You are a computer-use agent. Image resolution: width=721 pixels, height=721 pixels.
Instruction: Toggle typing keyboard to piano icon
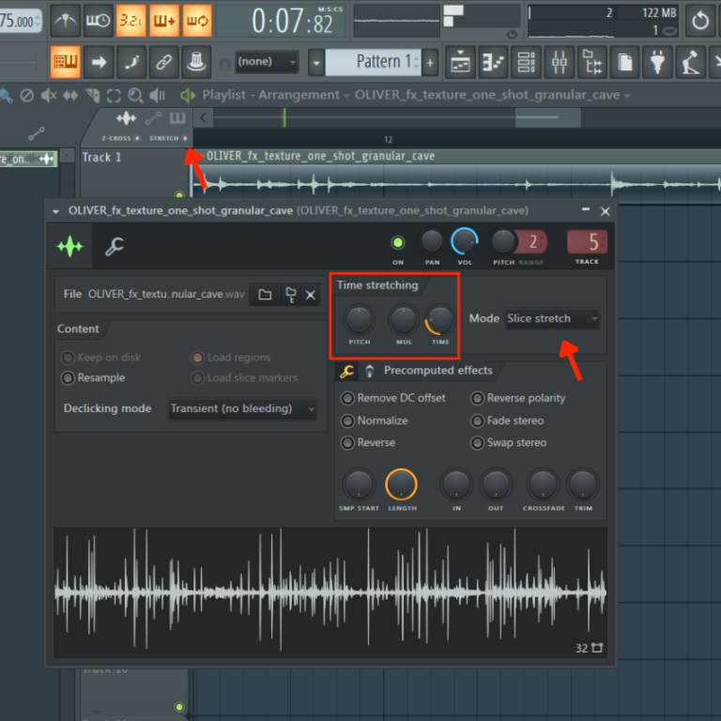click(66, 62)
